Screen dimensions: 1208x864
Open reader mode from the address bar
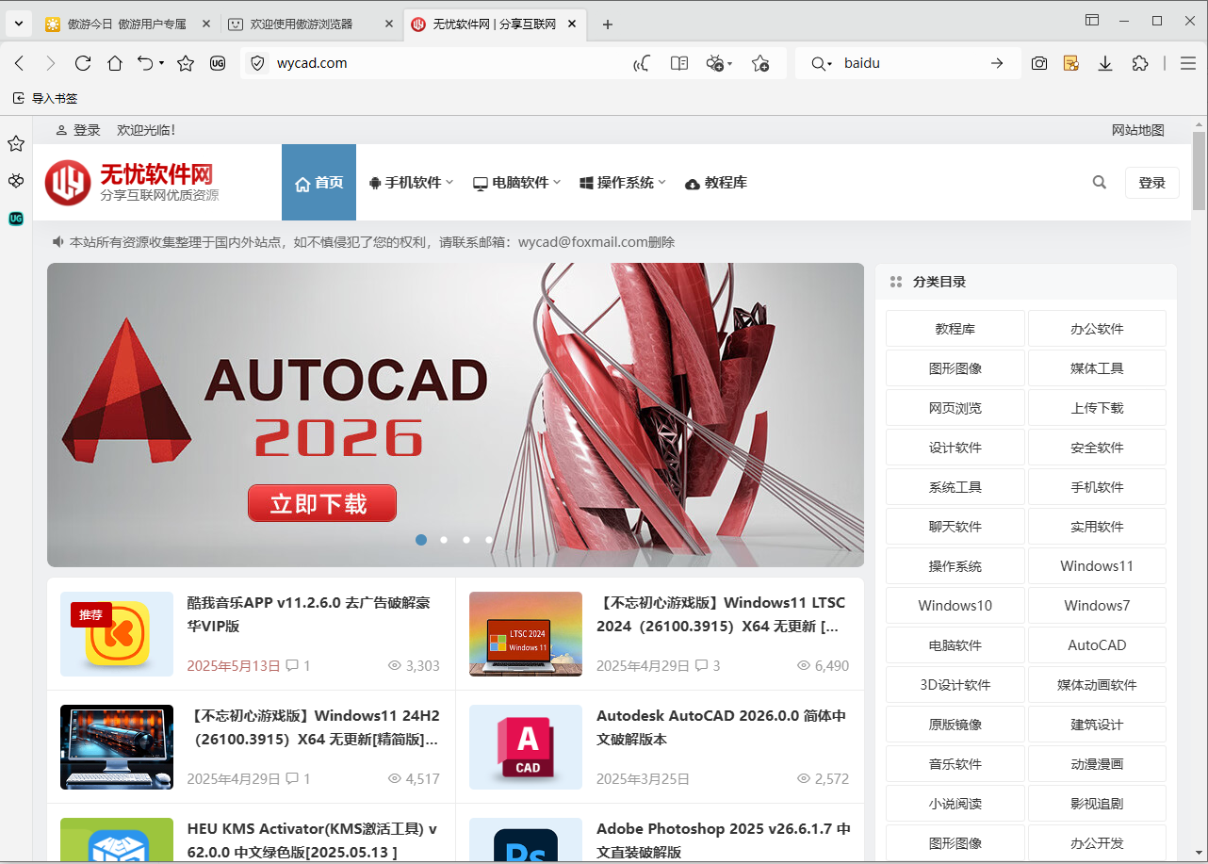(678, 63)
